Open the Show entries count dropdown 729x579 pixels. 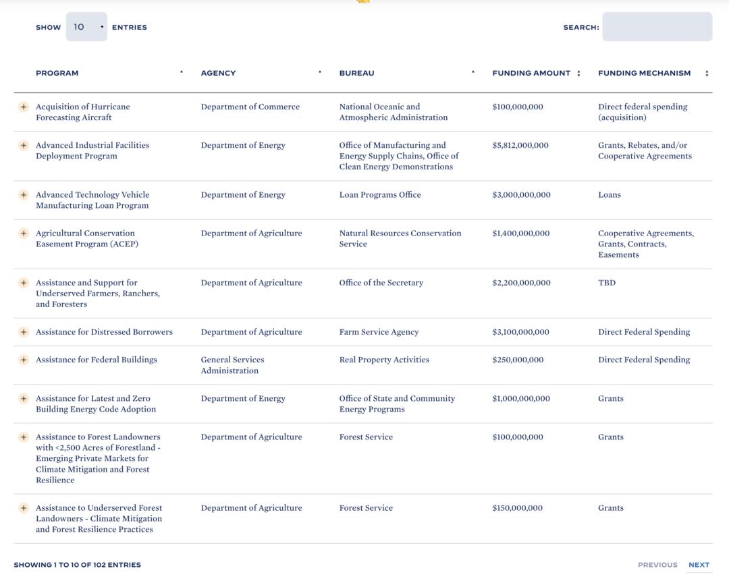[86, 27]
